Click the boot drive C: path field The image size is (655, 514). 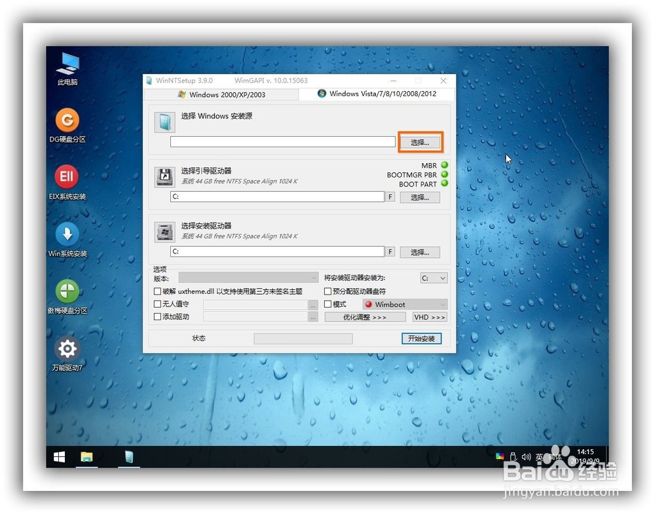click(x=277, y=196)
